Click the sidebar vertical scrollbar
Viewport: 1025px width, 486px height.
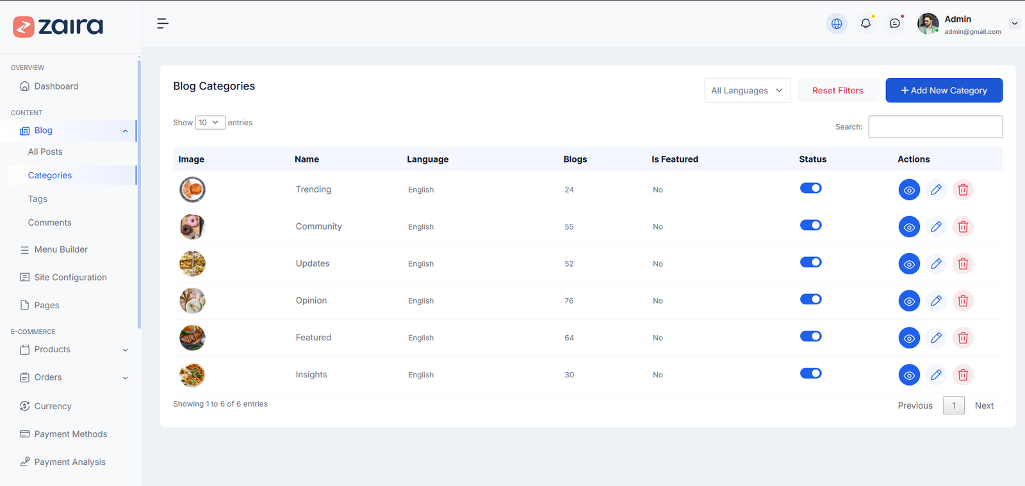coord(139,192)
